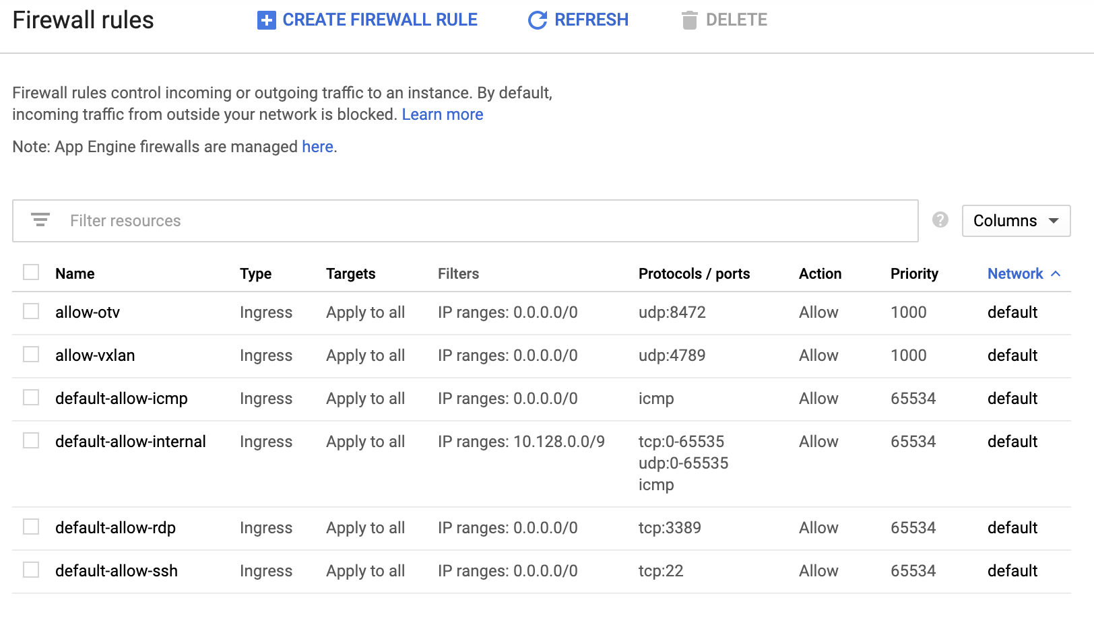Open the default-allow-rdp rule name

point(115,528)
